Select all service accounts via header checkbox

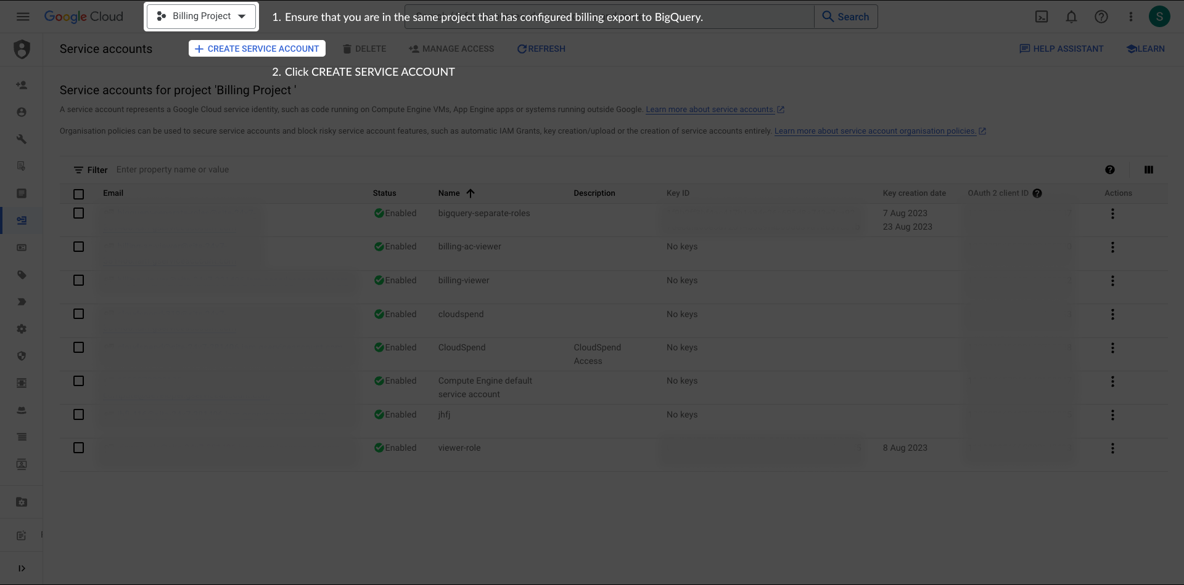(x=78, y=194)
